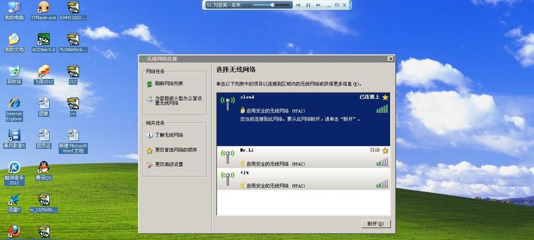534x240 pixels.
Task: Click the signal bars of the cjq network
Action: pyautogui.click(x=382, y=184)
